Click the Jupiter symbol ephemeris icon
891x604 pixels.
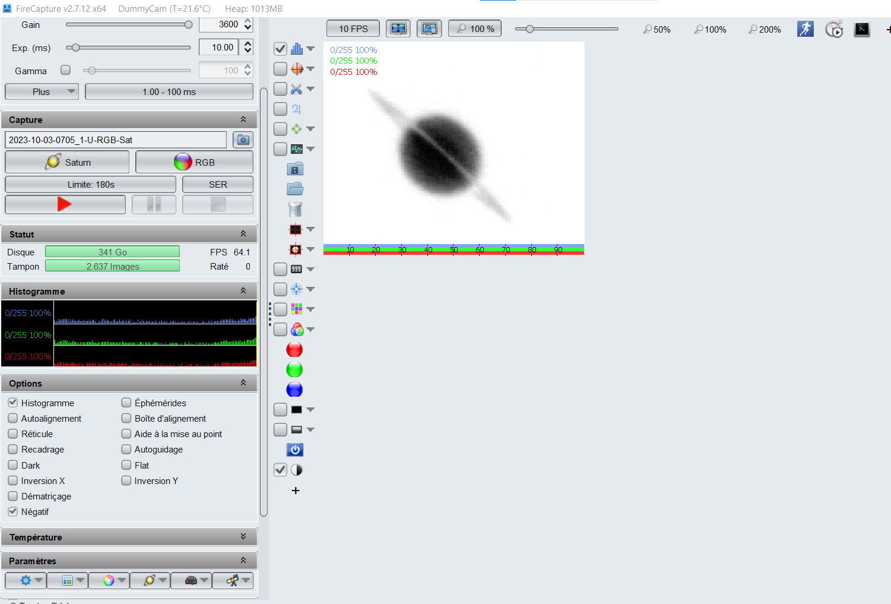tap(296, 109)
